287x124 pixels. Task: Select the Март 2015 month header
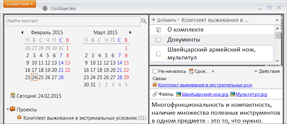(x=106, y=33)
